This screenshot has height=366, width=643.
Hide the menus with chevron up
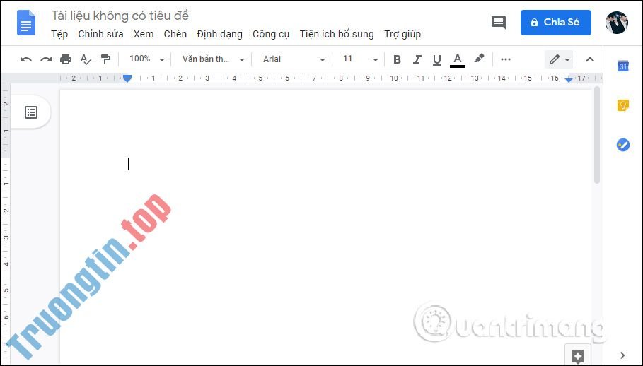coord(590,60)
